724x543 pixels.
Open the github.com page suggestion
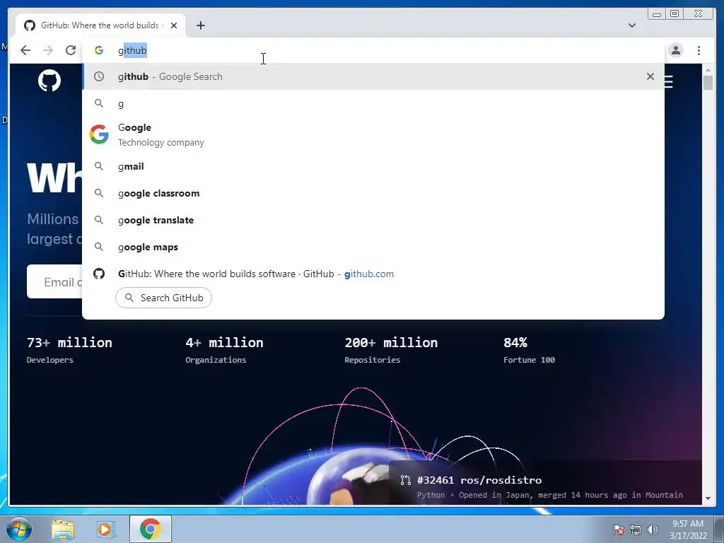373,274
